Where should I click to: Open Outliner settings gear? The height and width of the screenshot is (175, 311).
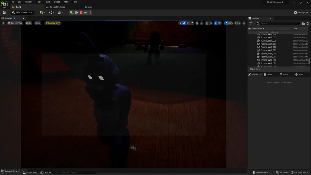click(x=308, y=24)
